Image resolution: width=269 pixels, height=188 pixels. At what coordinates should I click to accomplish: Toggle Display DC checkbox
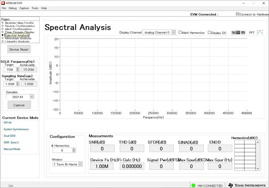pyautogui.click(x=209, y=32)
